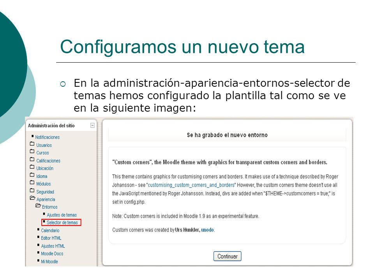The width and height of the screenshot is (374, 280).
Task: Click the bold "Custom corners" theme description heading
Action: [x=220, y=162]
